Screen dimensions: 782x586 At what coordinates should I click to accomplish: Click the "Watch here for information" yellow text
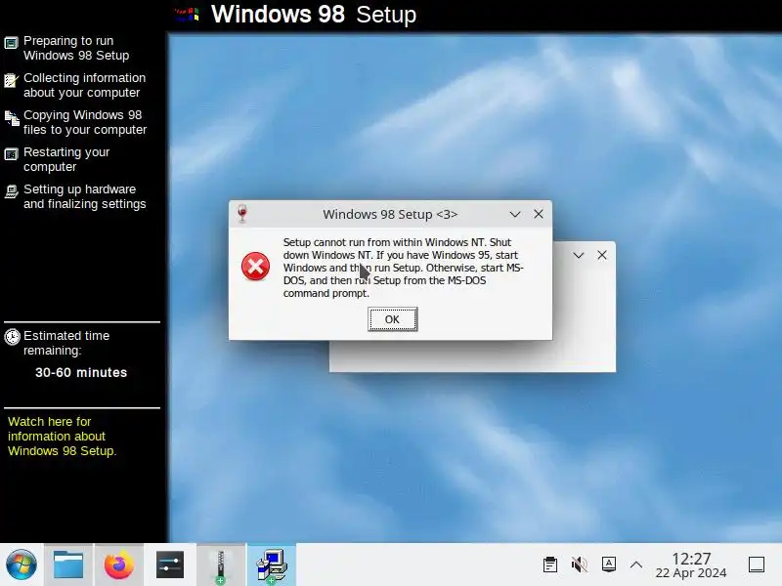62,436
